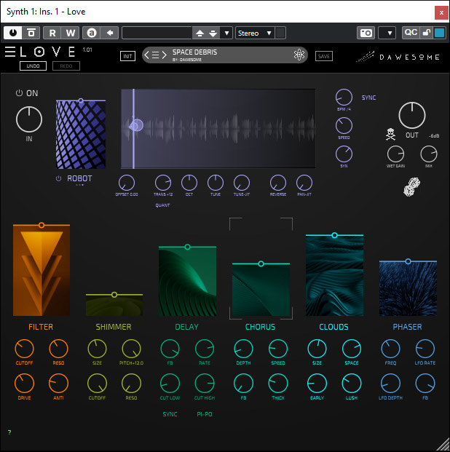Select the SHIMMER effect module label
The width and height of the screenshot is (450, 452).
pyautogui.click(x=114, y=327)
